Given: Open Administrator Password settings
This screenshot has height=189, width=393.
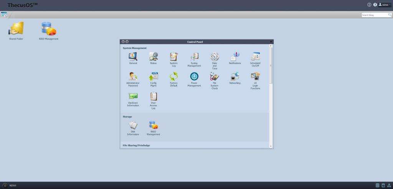Looking at the screenshot, I should click(133, 79).
